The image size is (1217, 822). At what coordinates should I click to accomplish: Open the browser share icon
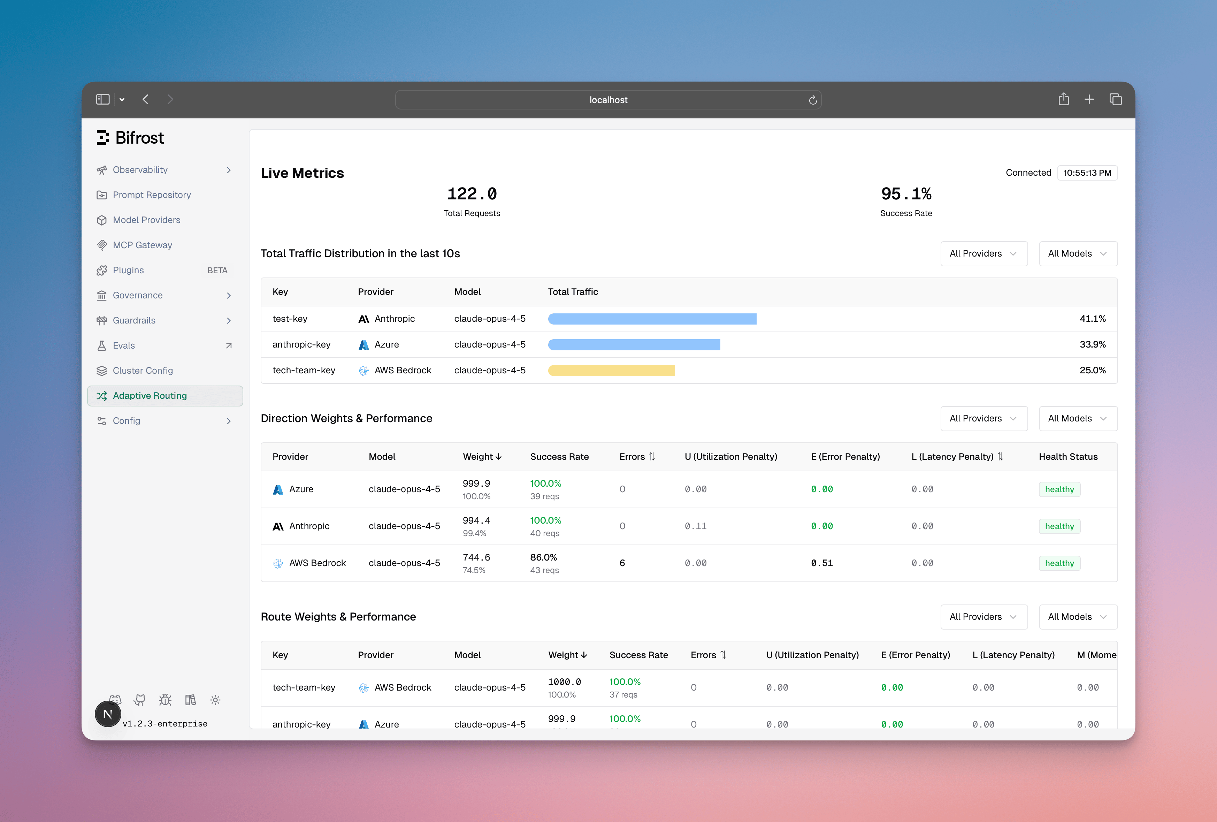(x=1064, y=99)
